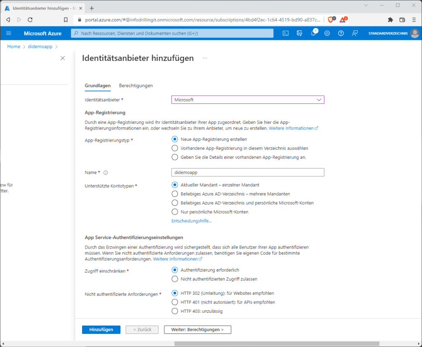This screenshot has width=422, height=347.
Task: Go back with browser back arrow
Action: pyautogui.click(x=8, y=20)
